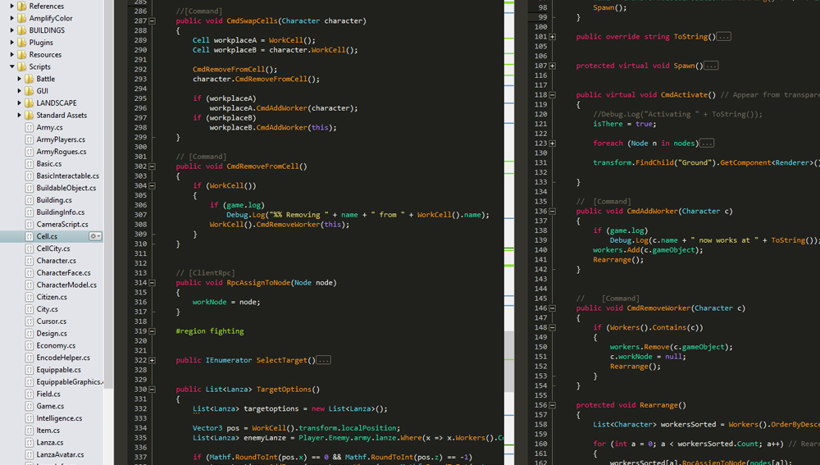Screen dimensions: 820x465
Task: Open Citizen.cs file
Action: click(x=51, y=297)
